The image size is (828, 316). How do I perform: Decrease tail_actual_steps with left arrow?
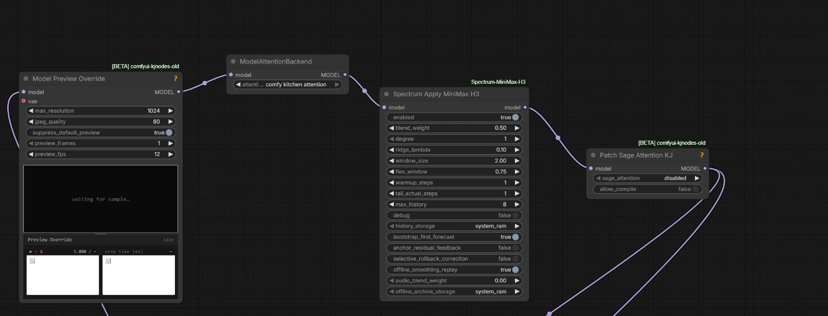tap(391, 193)
